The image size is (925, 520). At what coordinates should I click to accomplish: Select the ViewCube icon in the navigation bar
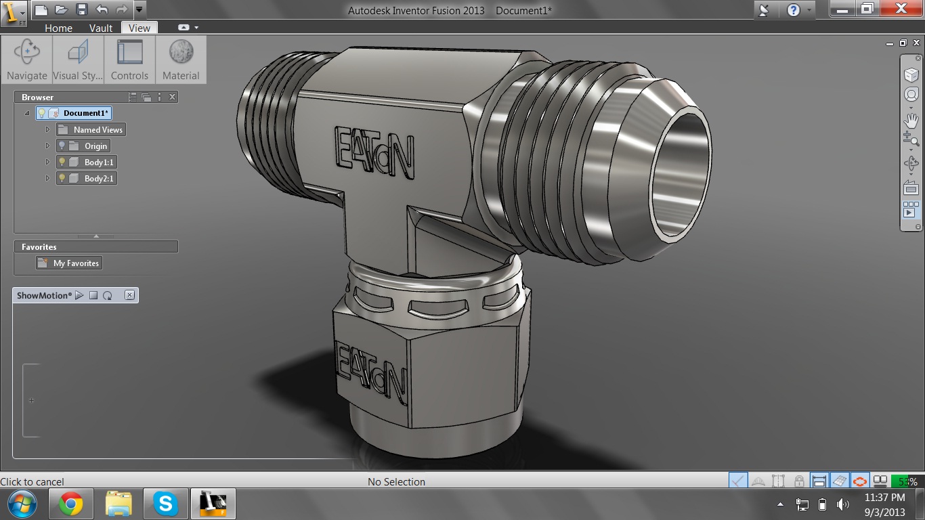coord(911,75)
